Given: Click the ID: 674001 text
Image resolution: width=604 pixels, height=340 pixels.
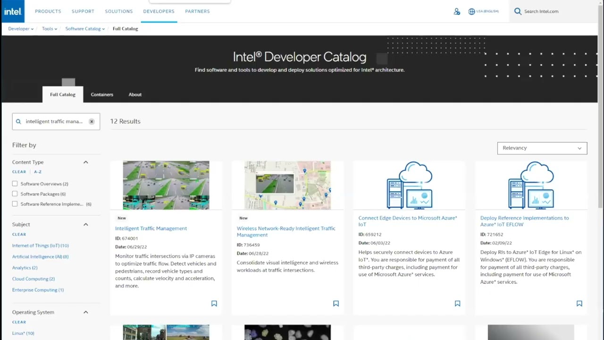Looking at the screenshot, I should pyautogui.click(x=126, y=238).
